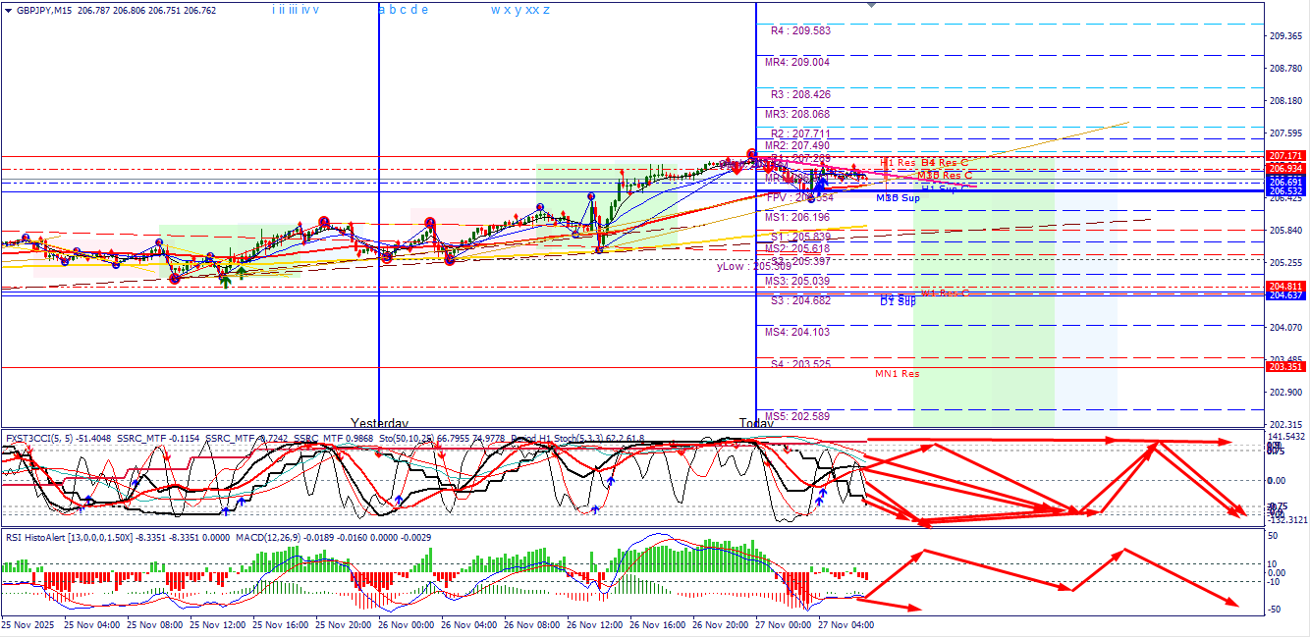Click the GBPJPY,M15 chart title
This screenshot has width=1310, height=638.
tap(43, 10)
